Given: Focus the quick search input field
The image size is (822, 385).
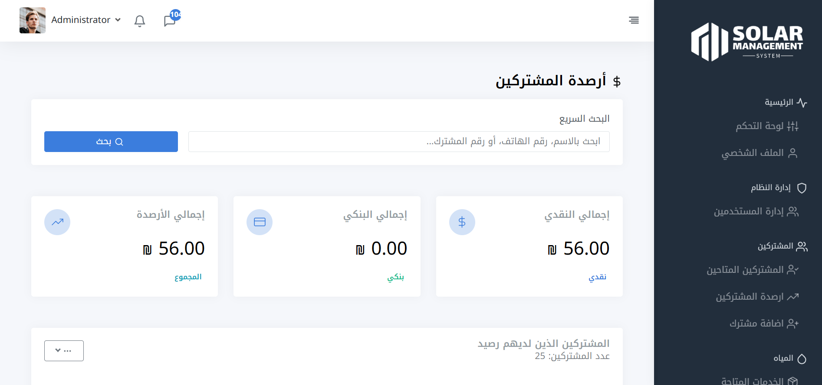Looking at the screenshot, I should [x=399, y=142].
